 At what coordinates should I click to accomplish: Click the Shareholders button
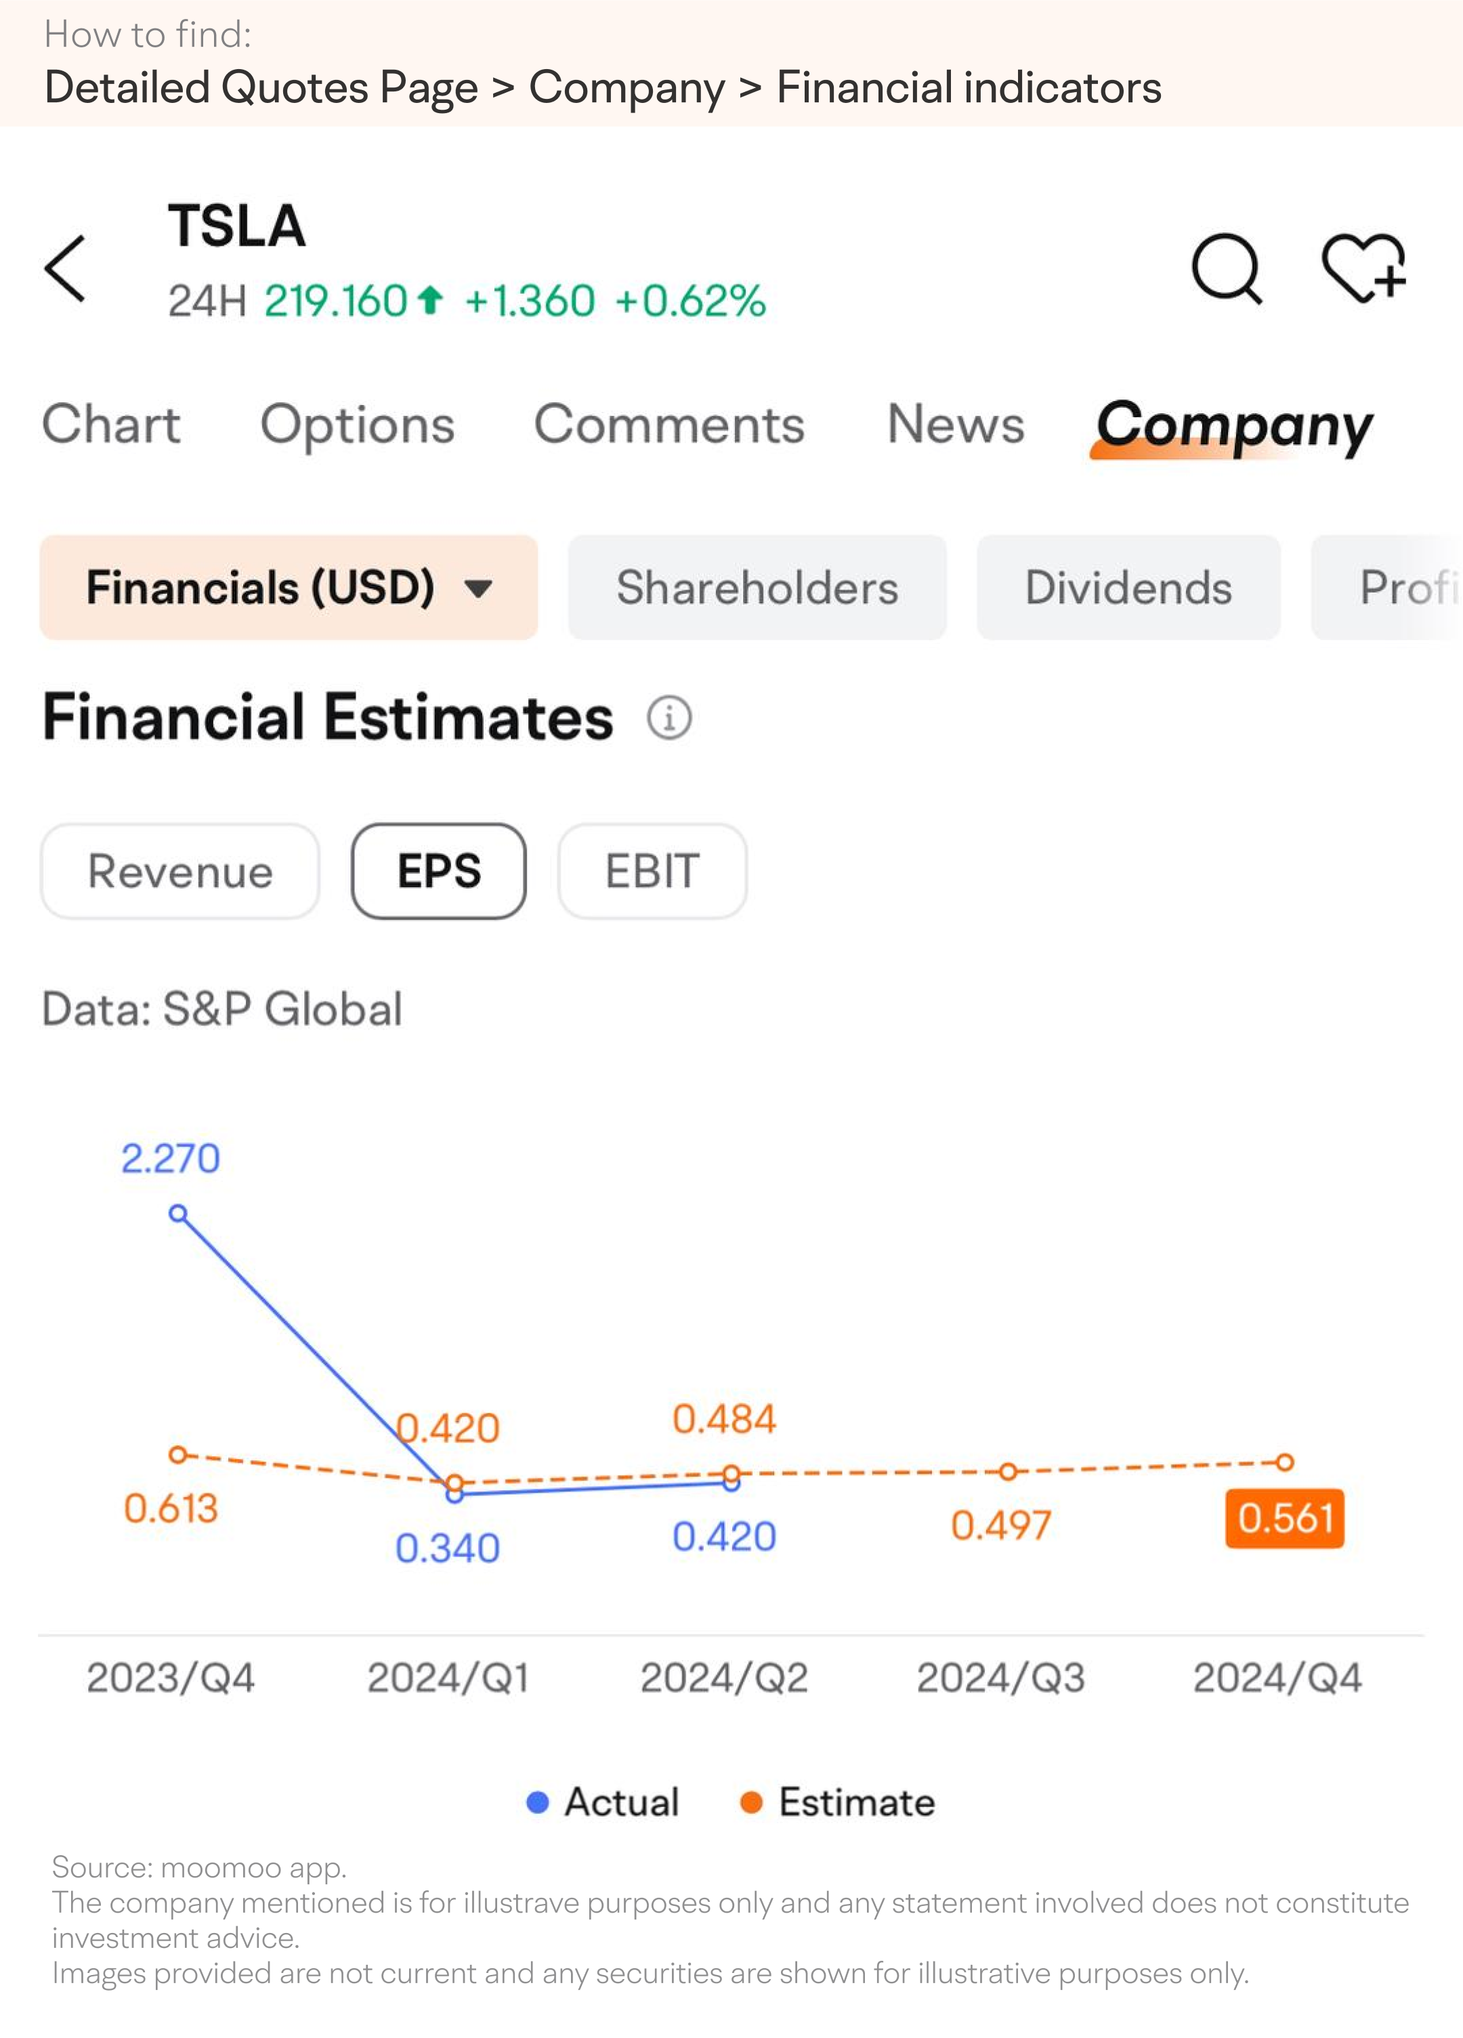(757, 588)
